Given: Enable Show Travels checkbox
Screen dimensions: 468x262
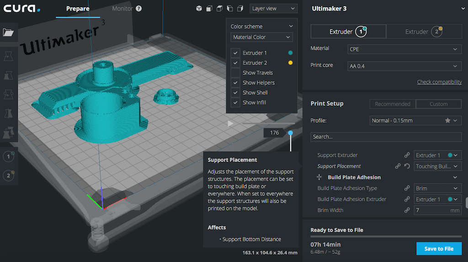Looking at the screenshot, I should 235,73.
